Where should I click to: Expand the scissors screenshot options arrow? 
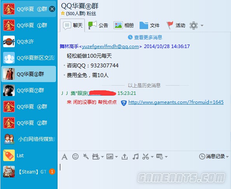(152, 157)
